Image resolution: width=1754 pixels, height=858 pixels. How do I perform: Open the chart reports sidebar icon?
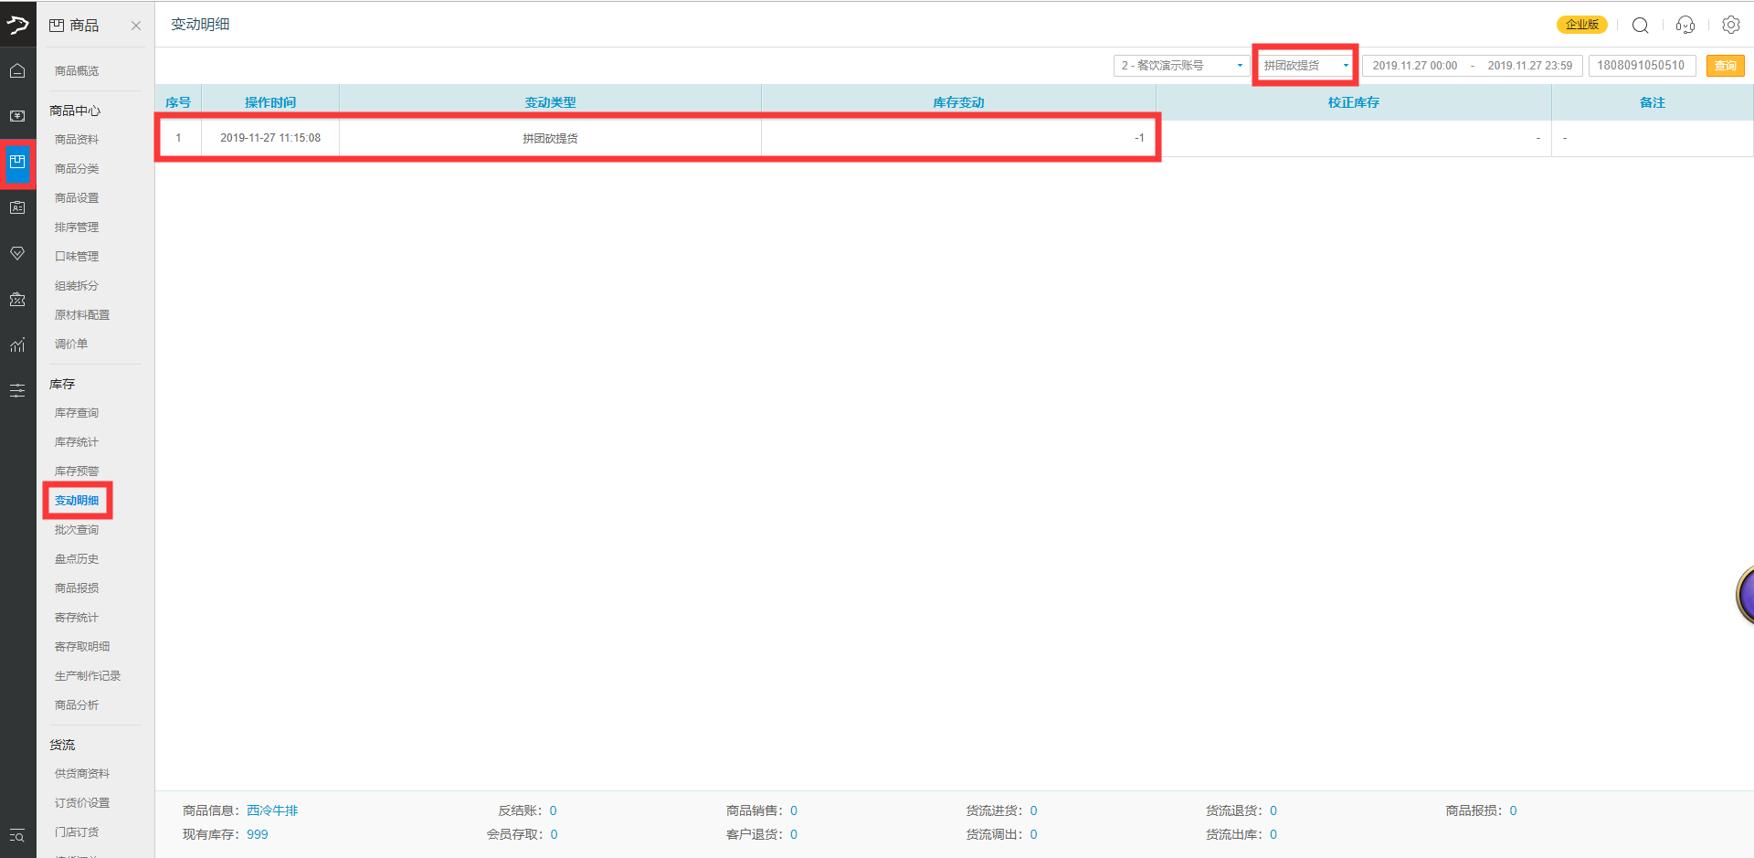[17, 344]
